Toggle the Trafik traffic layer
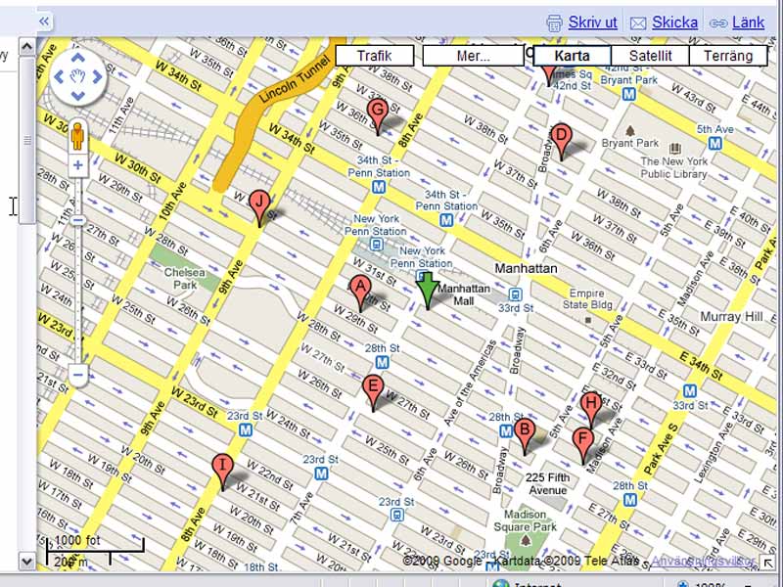Screen dimensions: 783x587 (374, 56)
